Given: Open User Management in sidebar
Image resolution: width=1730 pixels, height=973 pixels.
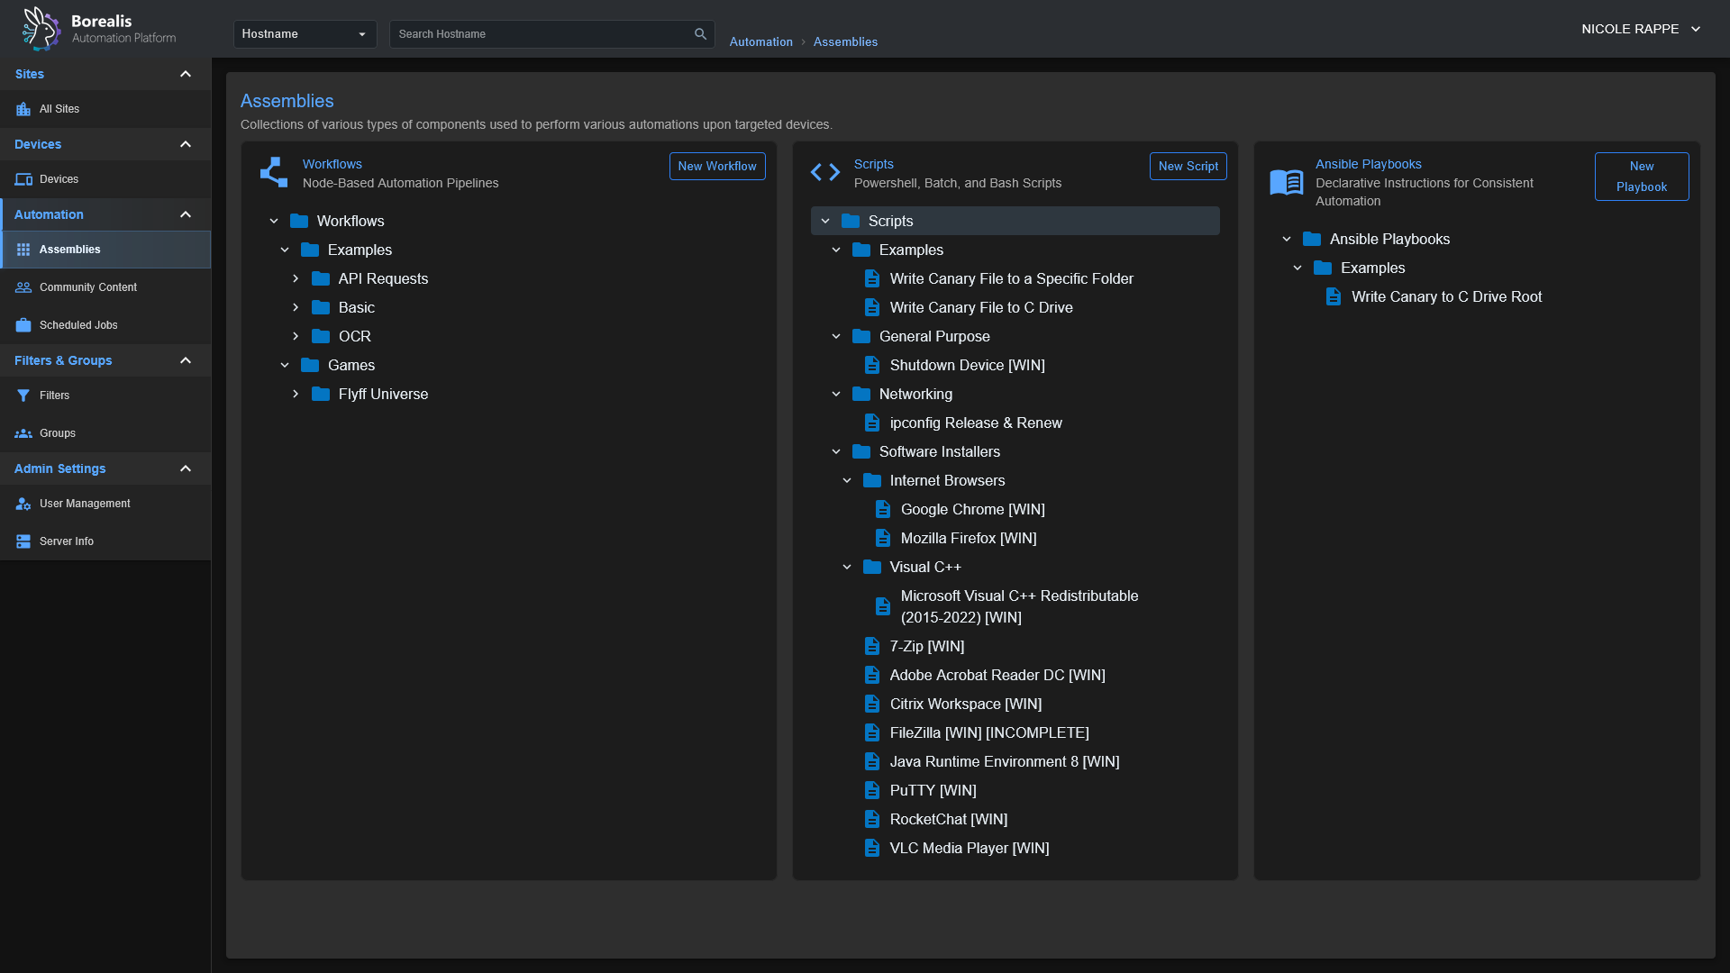Looking at the screenshot, I should tap(85, 504).
